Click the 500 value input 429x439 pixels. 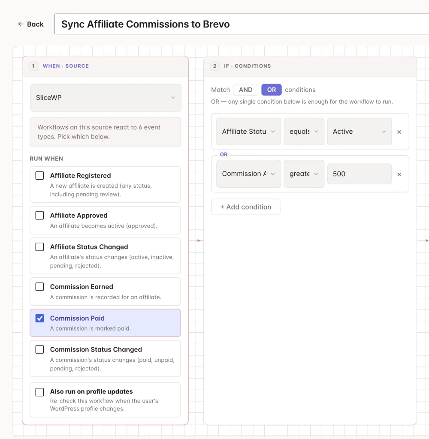[359, 174]
